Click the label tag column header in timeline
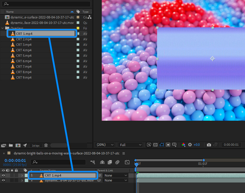 25,170
